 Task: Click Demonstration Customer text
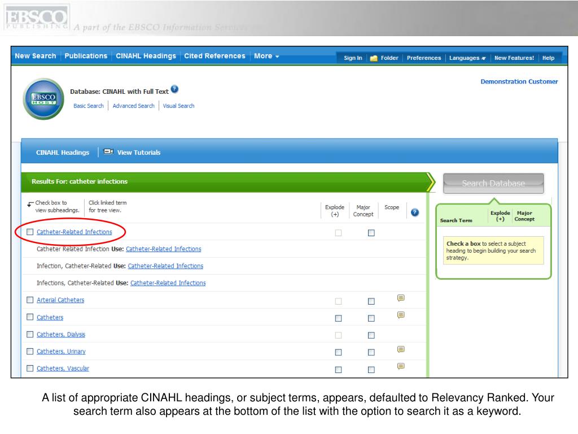pos(519,81)
